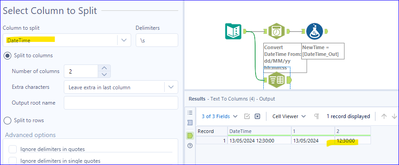Open results messages list icon
The width and height of the screenshot is (399, 165).
coord(190,113)
